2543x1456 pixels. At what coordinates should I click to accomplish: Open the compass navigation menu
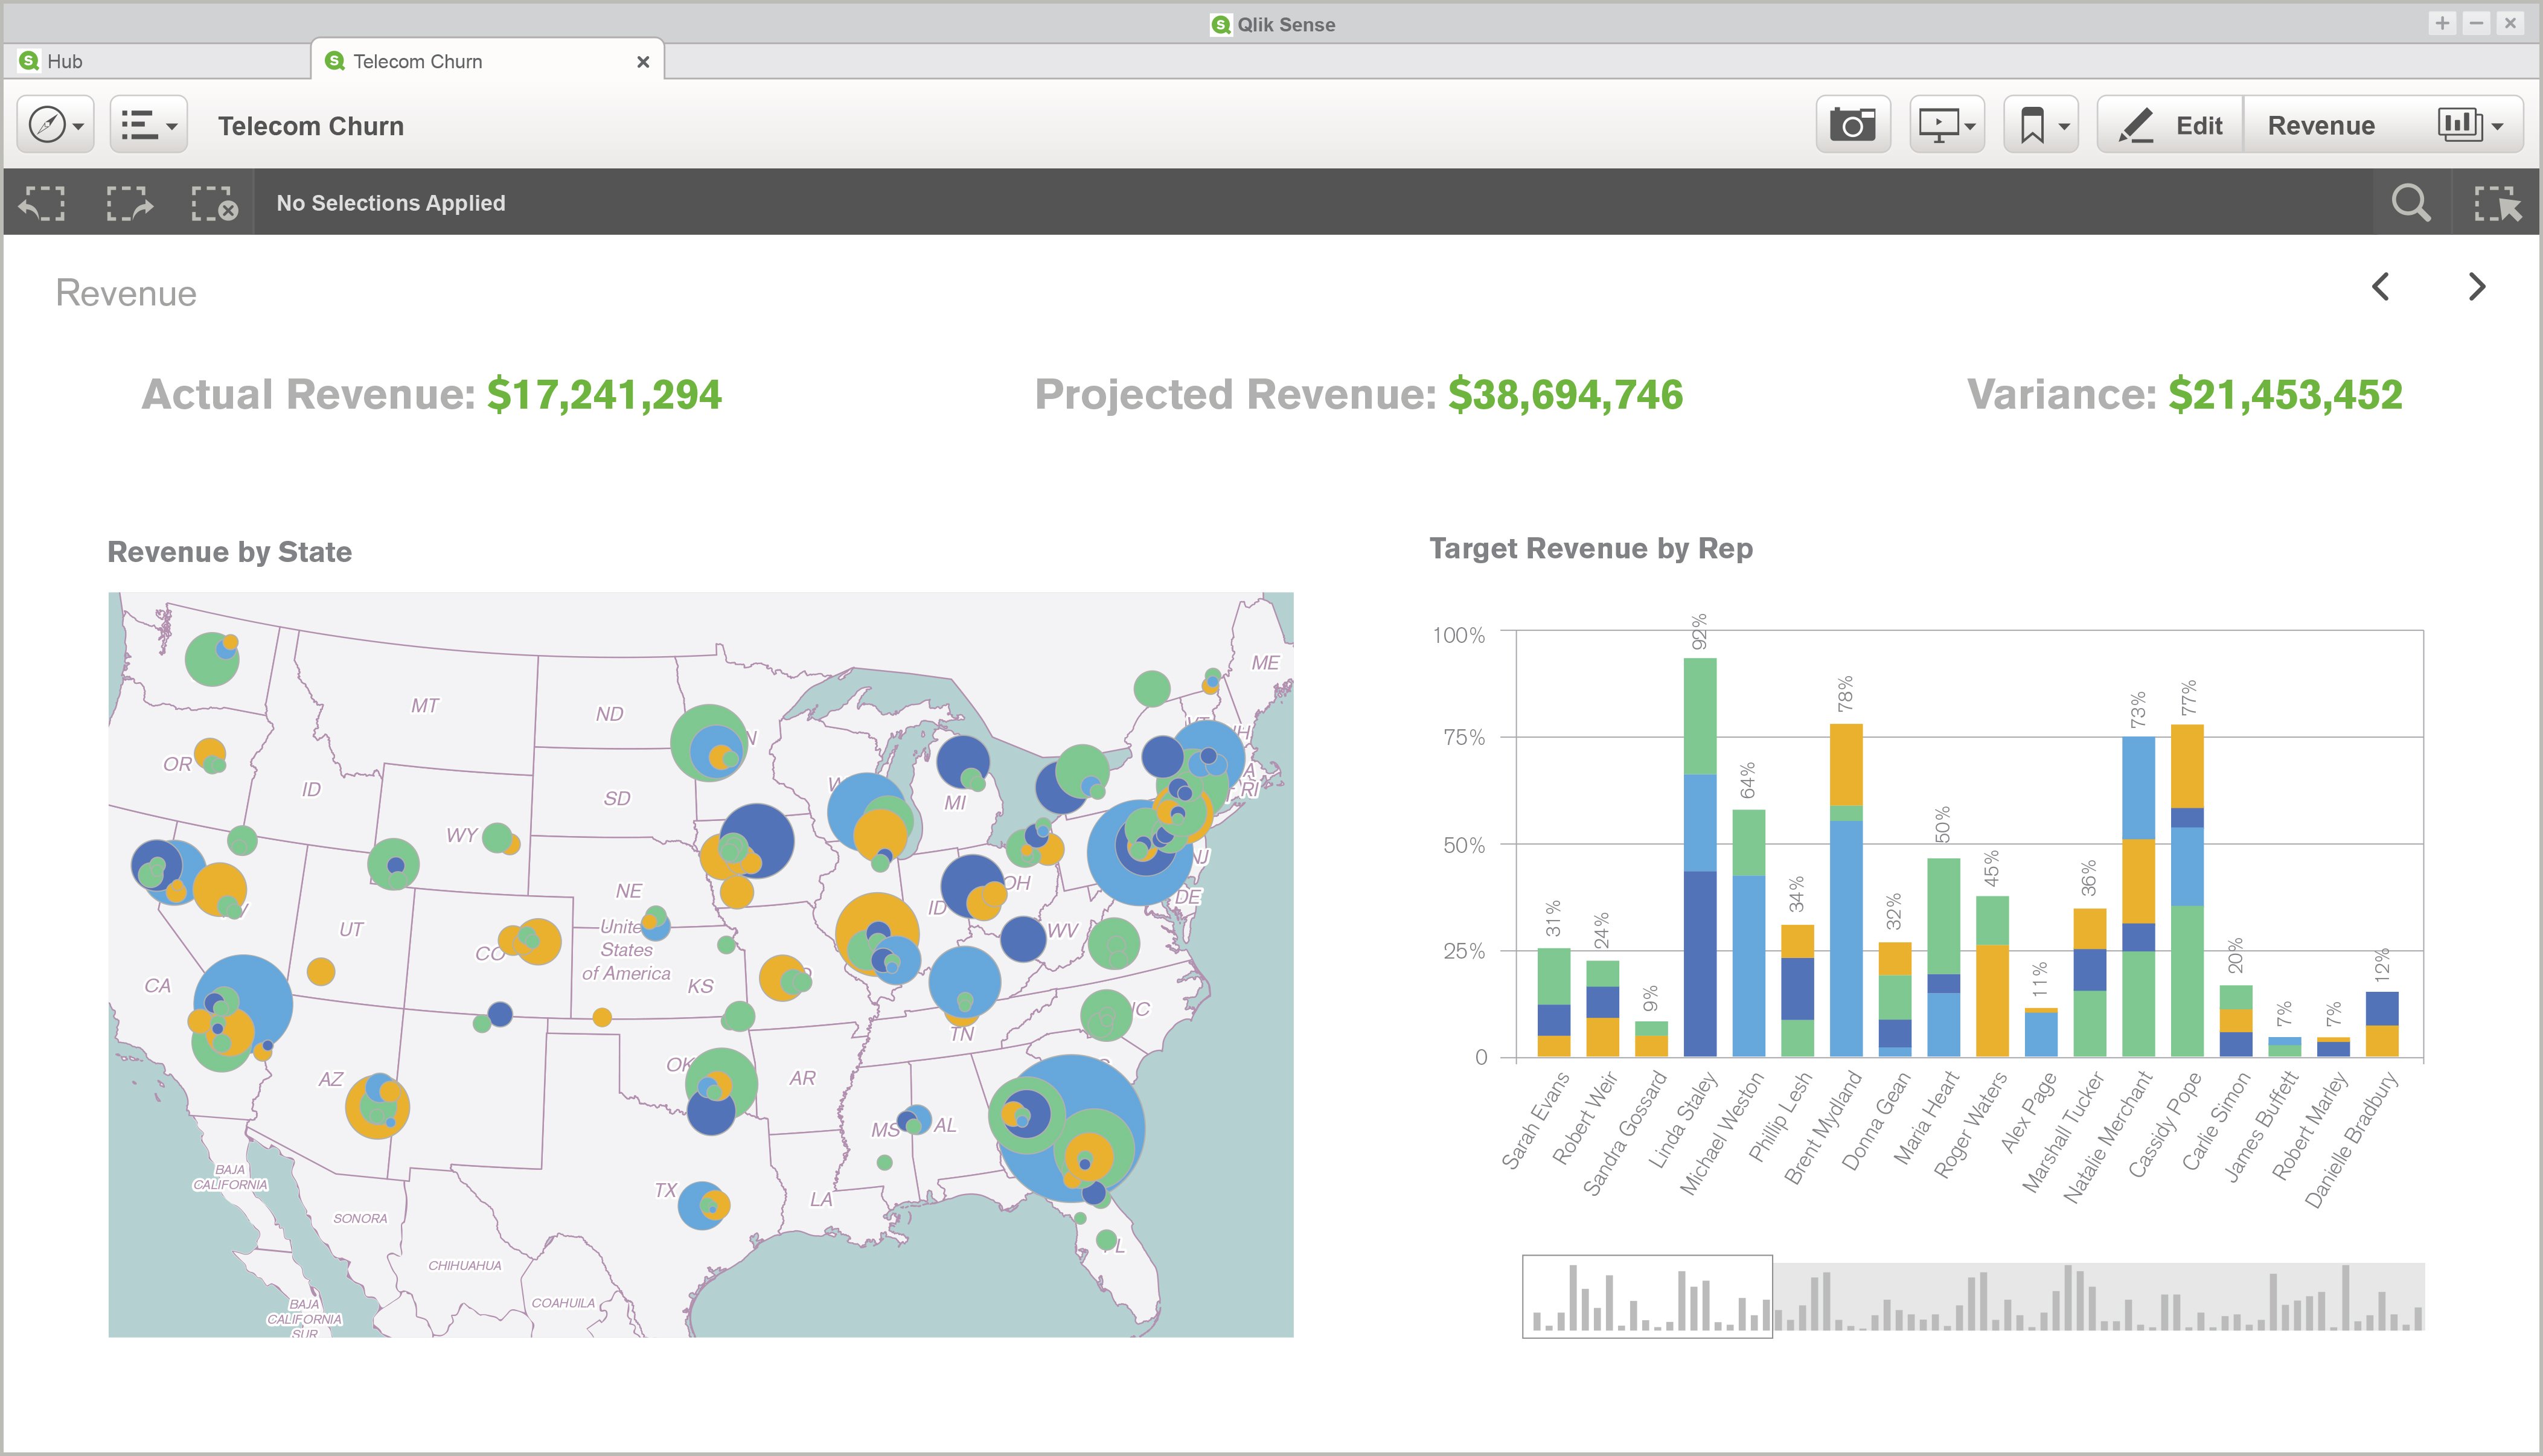(55, 125)
